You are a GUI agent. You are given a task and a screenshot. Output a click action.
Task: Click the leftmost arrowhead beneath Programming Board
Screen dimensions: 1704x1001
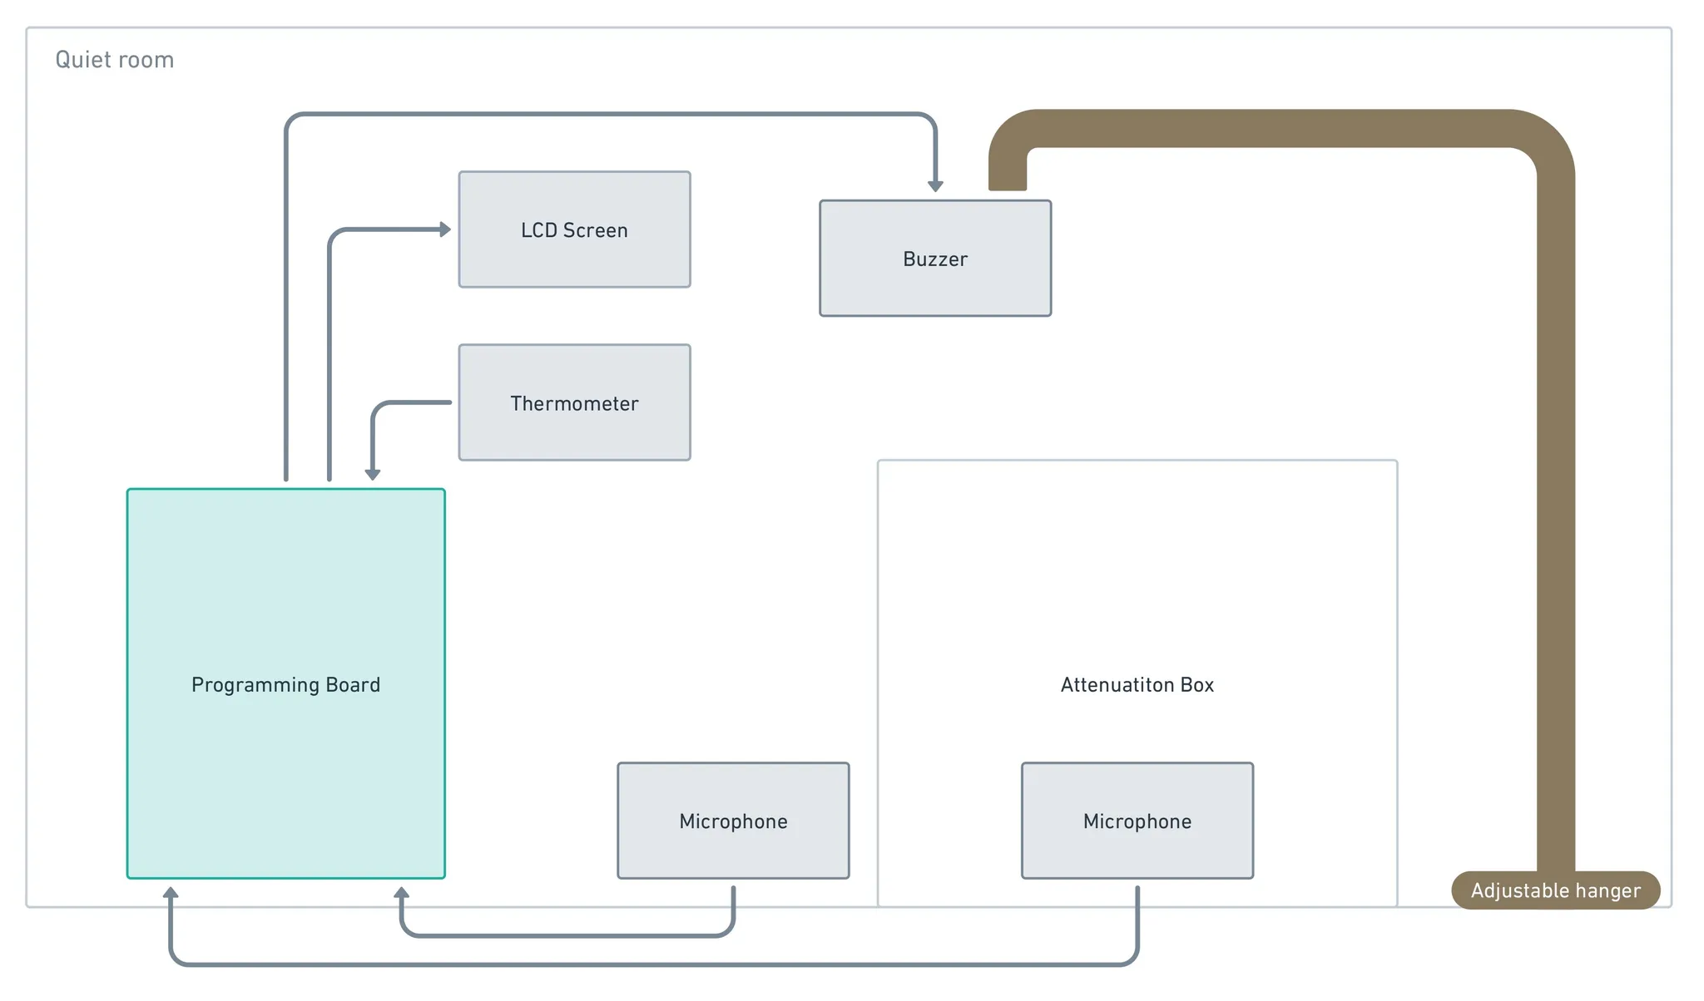coord(171,893)
